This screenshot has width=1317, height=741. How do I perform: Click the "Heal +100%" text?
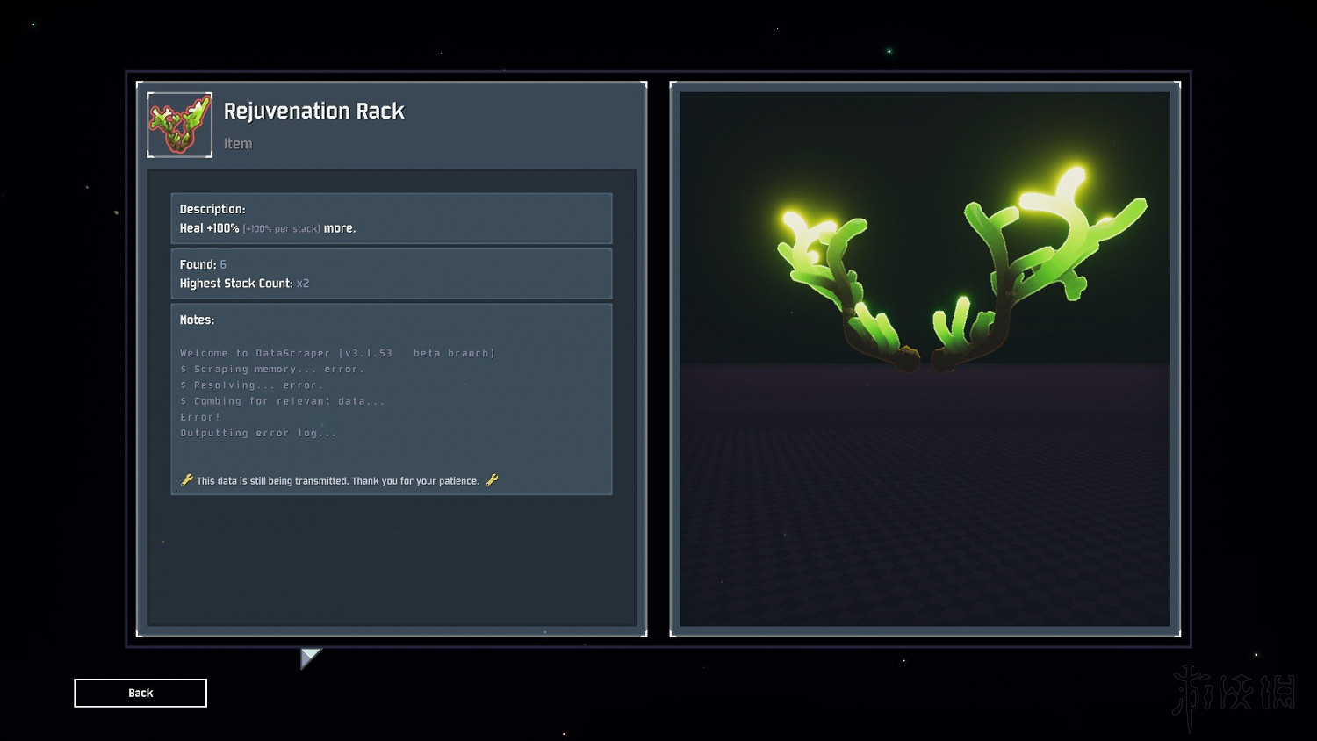coord(209,228)
